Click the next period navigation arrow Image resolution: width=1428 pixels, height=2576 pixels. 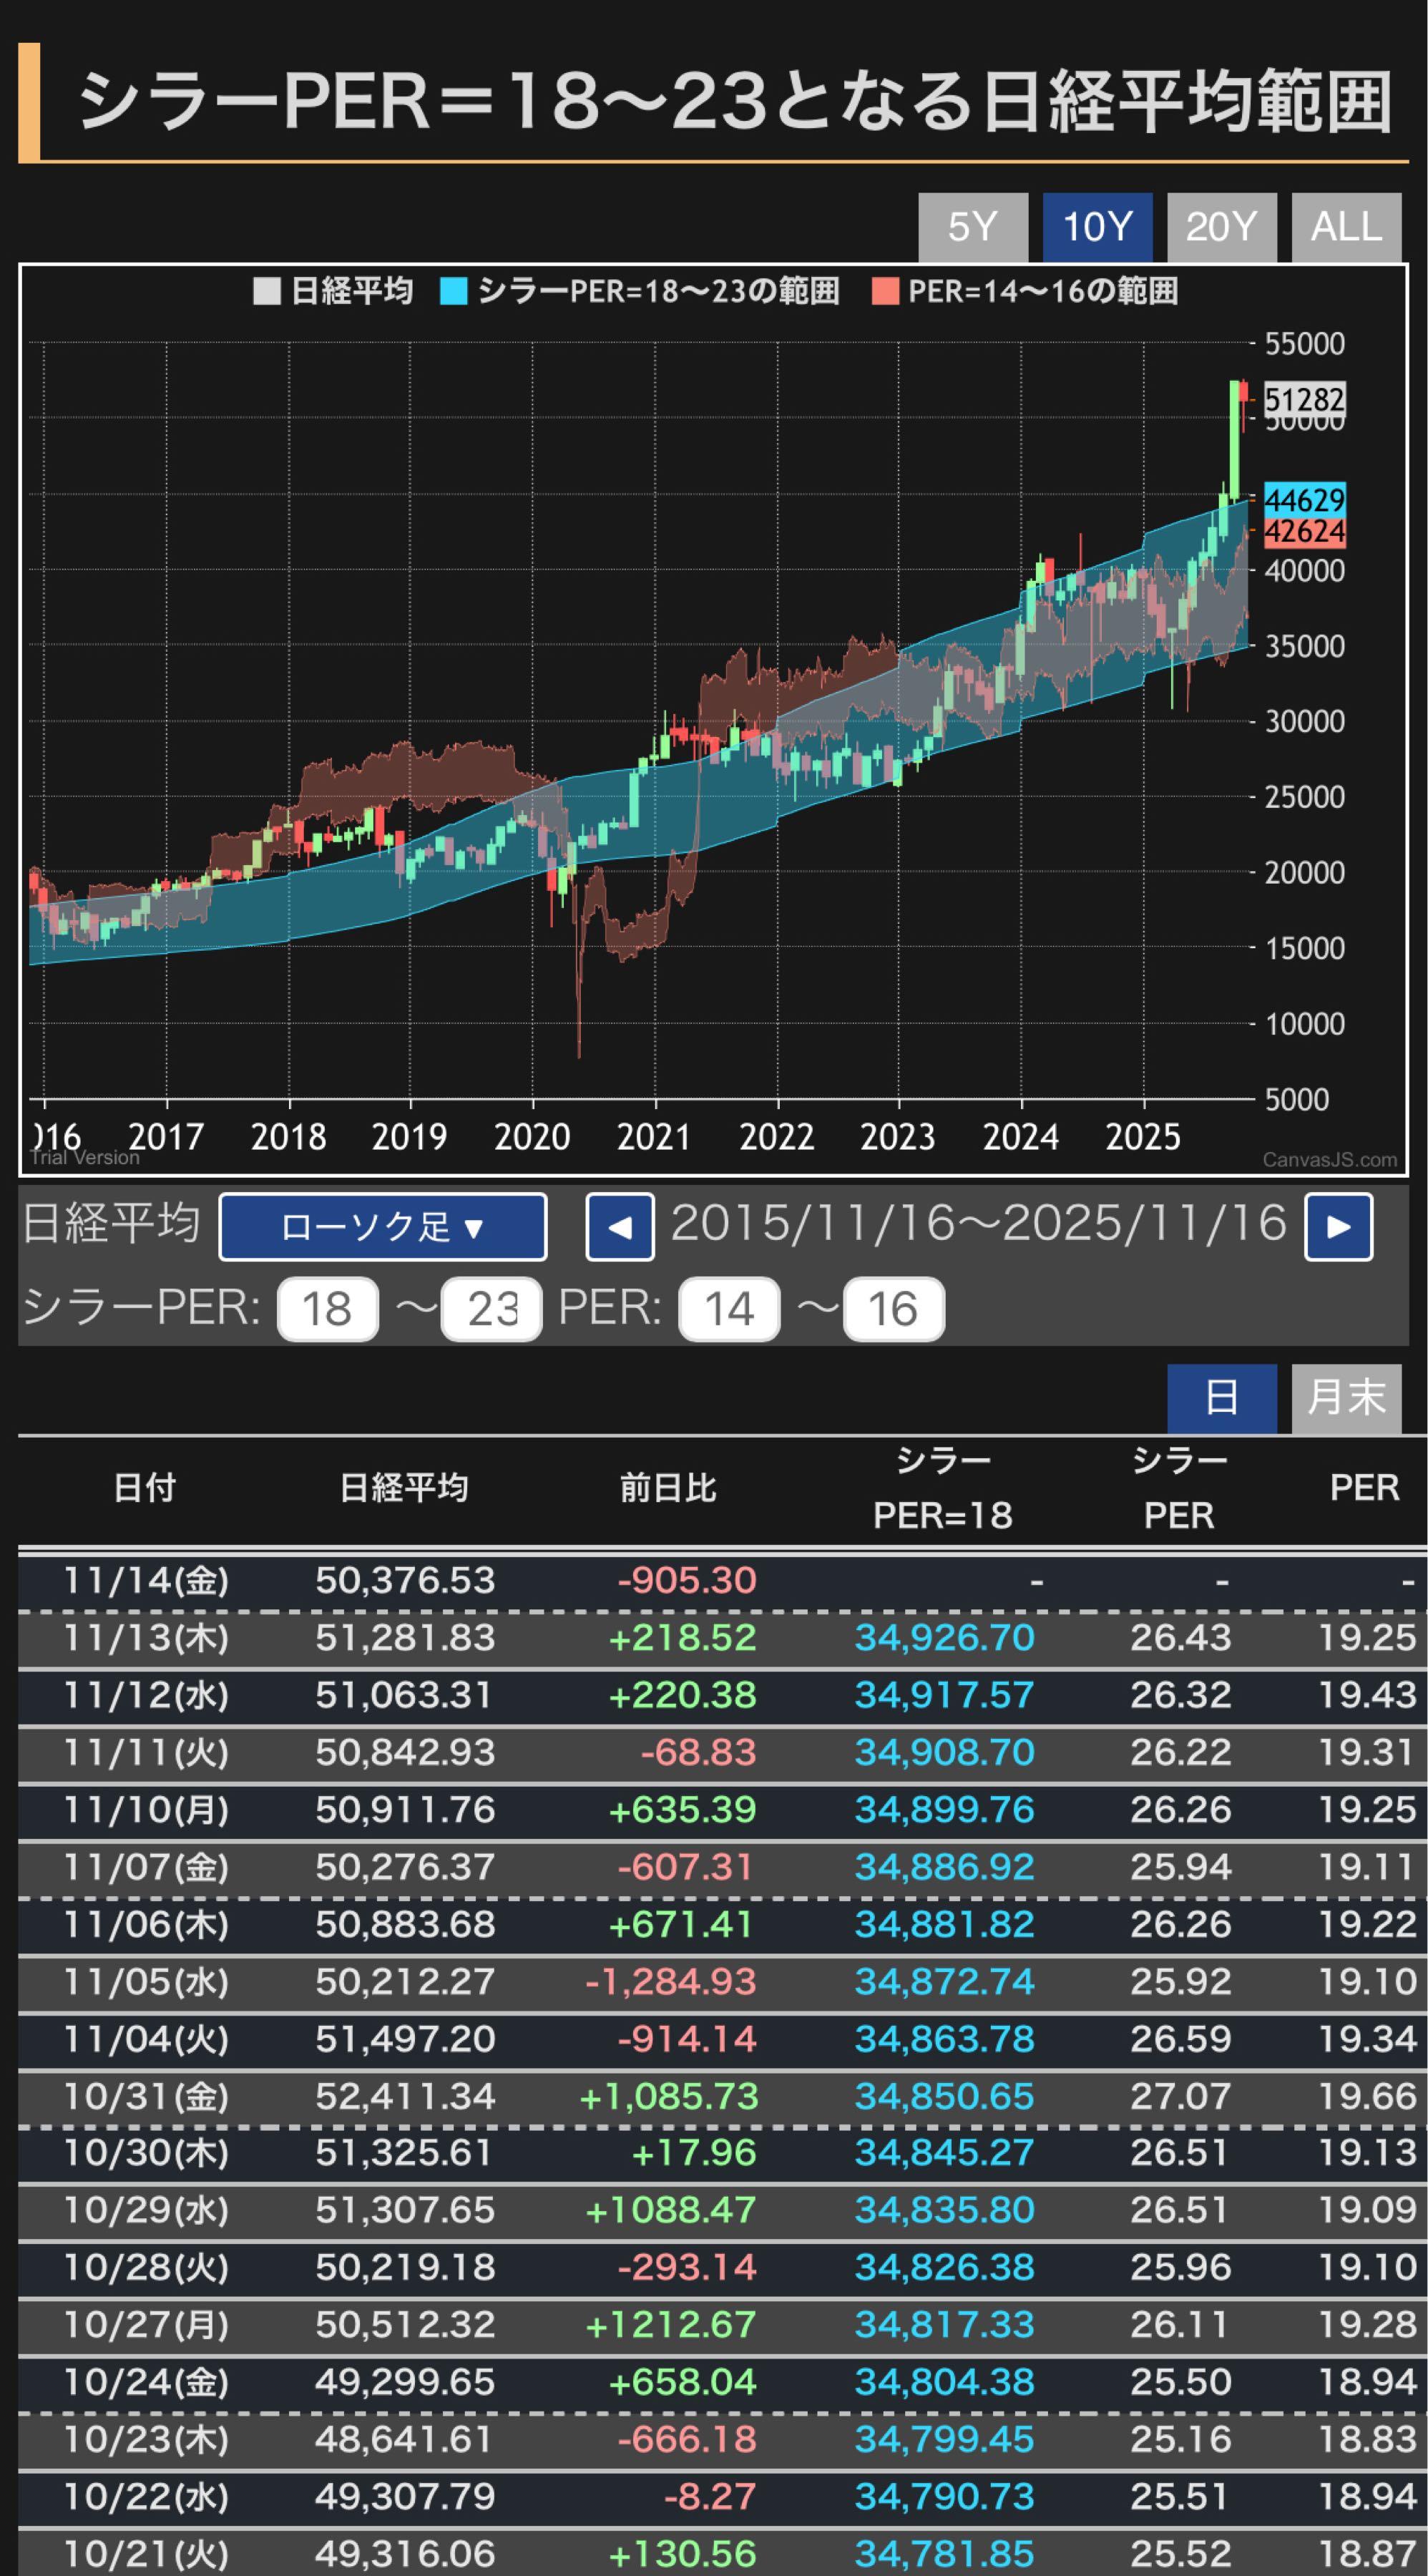[x=1340, y=1228]
